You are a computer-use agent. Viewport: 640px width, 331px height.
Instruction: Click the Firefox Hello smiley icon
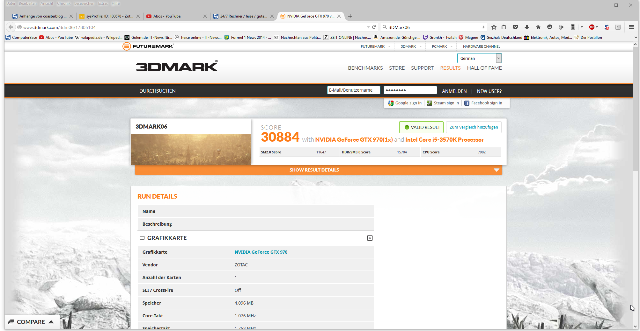(x=550, y=27)
